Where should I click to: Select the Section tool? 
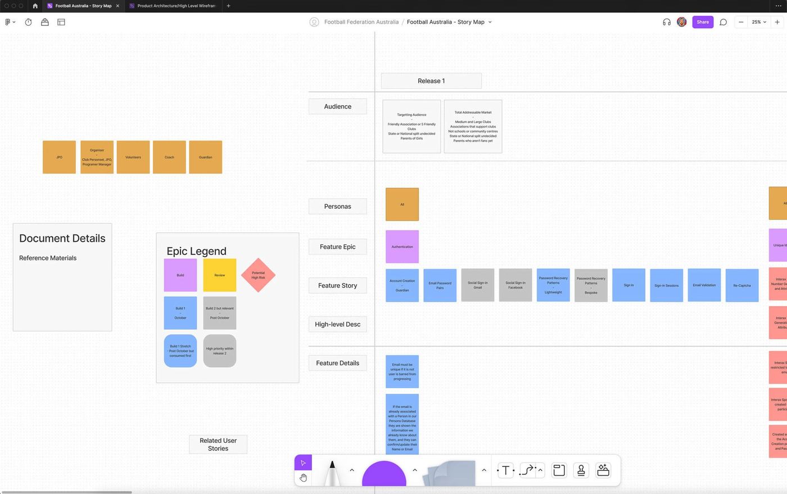559,470
